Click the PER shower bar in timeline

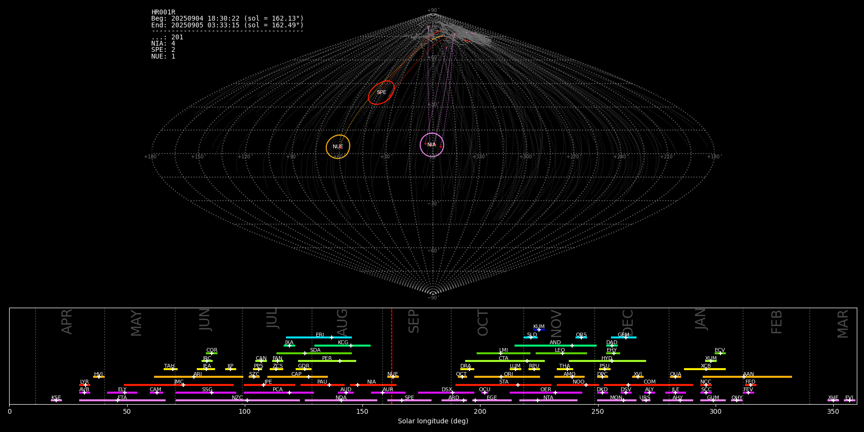pos(327,361)
